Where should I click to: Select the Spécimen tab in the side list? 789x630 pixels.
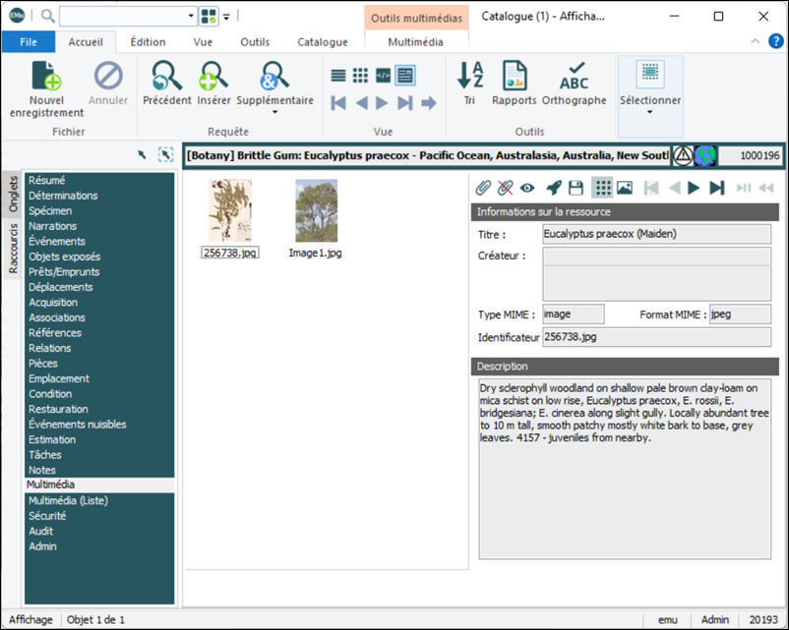click(x=50, y=210)
